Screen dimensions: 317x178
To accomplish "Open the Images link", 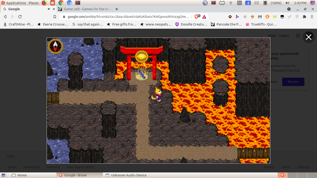I will [284, 36].
